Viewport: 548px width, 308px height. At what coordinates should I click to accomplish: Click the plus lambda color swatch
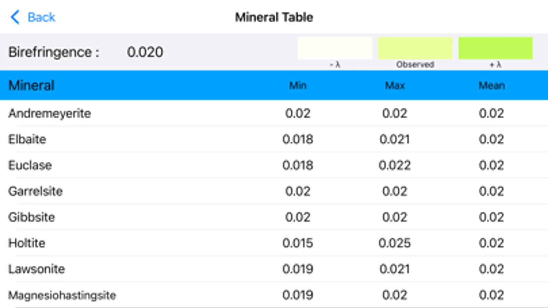[495, 48]
